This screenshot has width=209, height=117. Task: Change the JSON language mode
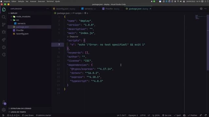point(156,115)
